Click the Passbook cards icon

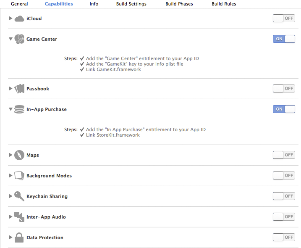[x=19, y=89]
